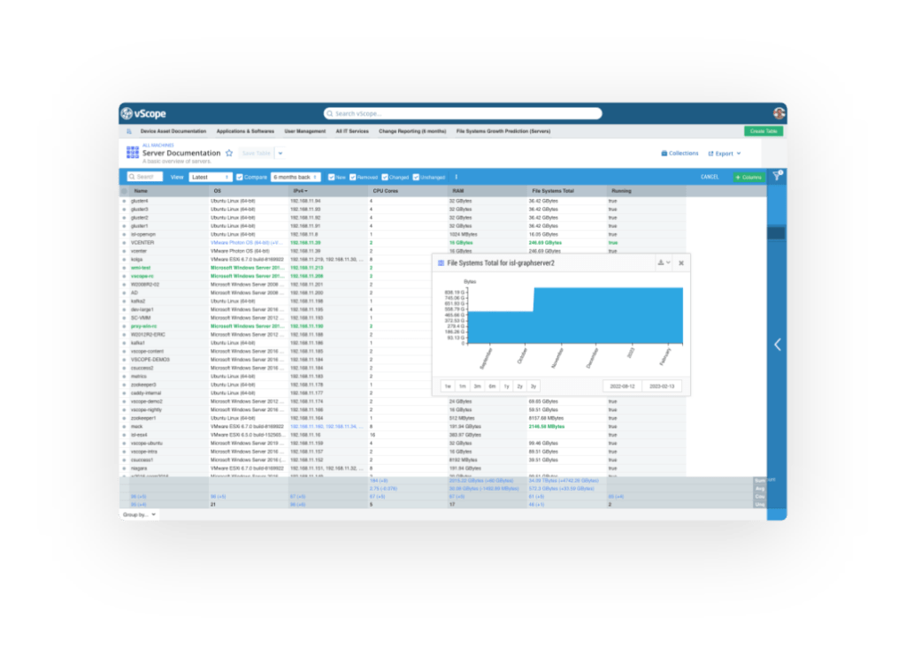Close the File Systems Total graph popup
The height and width of the screenshot is (655, 906).
(681, 263)
